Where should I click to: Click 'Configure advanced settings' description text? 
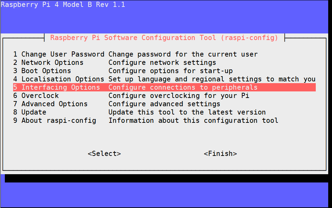click(164, 104)
